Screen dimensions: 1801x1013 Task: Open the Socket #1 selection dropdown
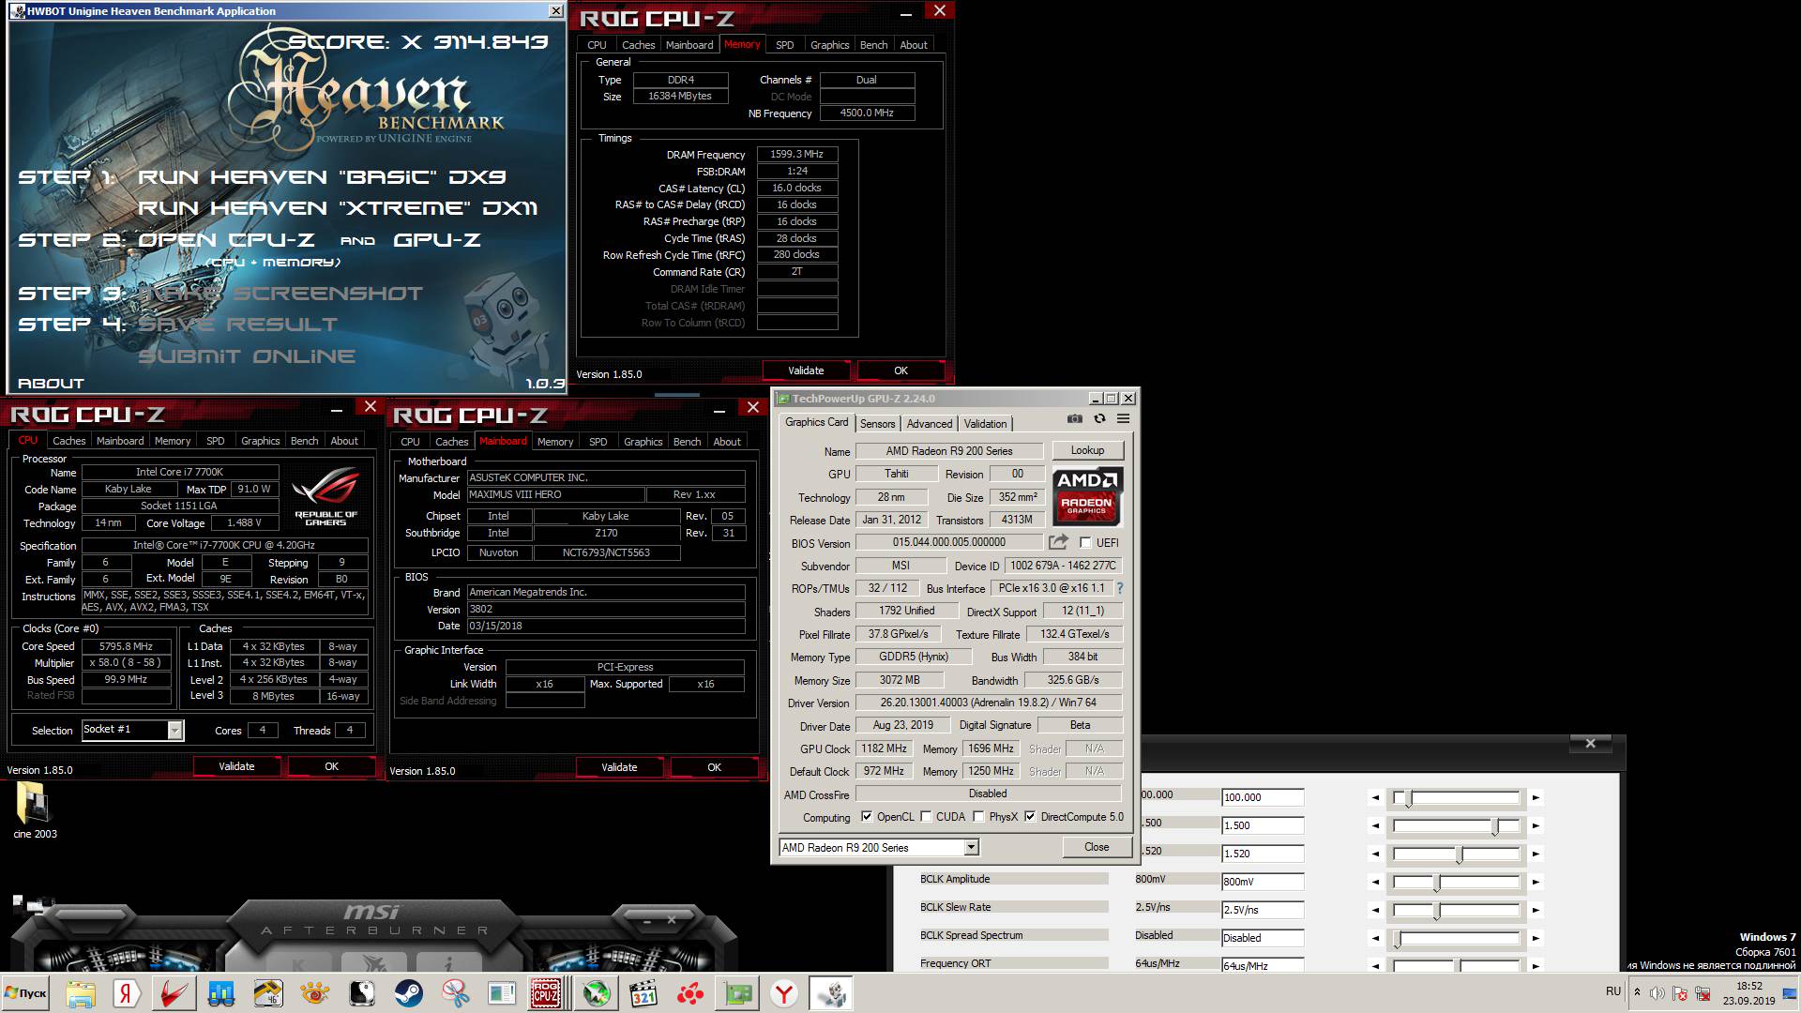(174, 731)
